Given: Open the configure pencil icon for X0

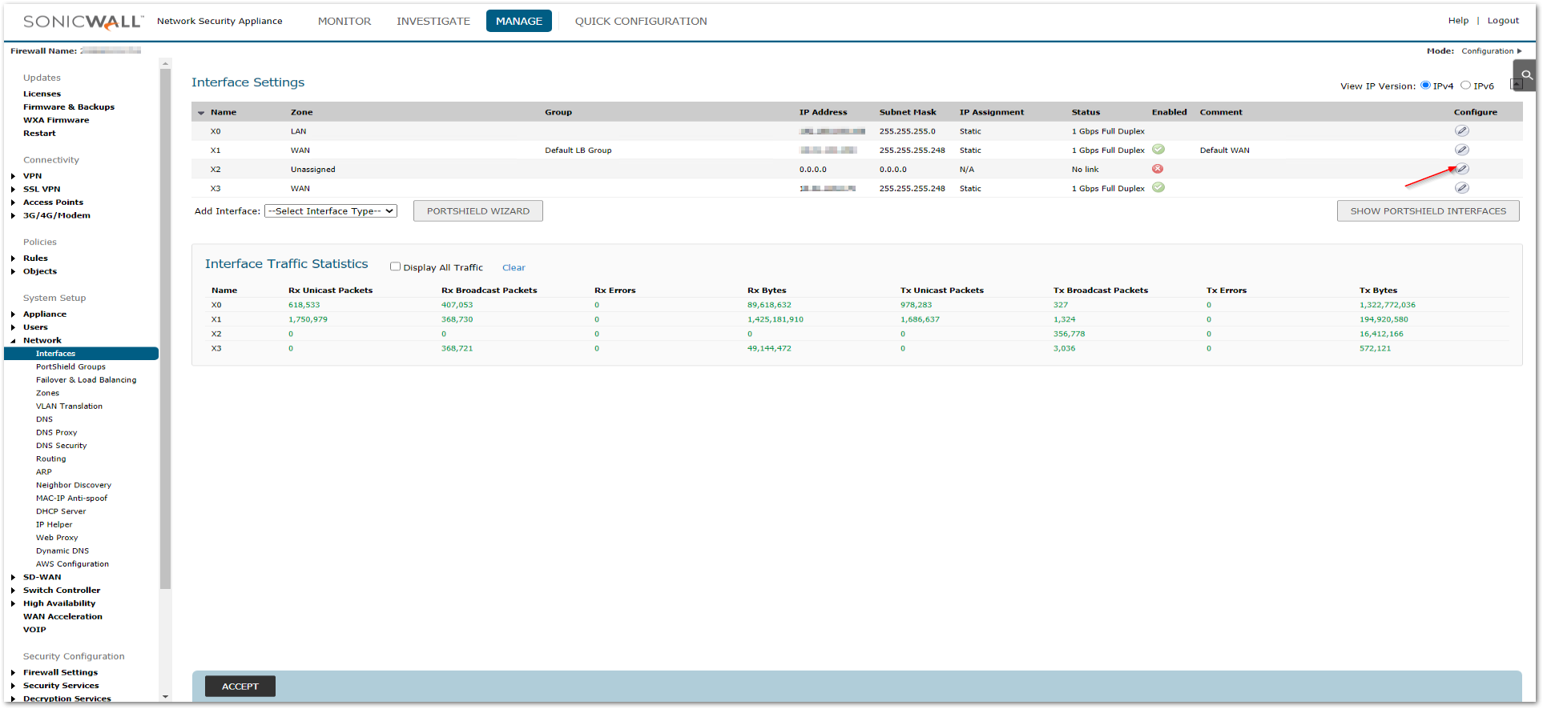Looking at the screenshot, I should pyautogui.click(x=1461, y=131).
